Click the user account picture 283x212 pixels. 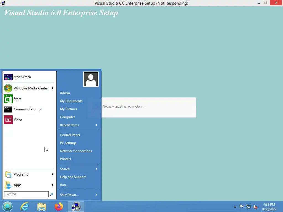coord(91,79)
